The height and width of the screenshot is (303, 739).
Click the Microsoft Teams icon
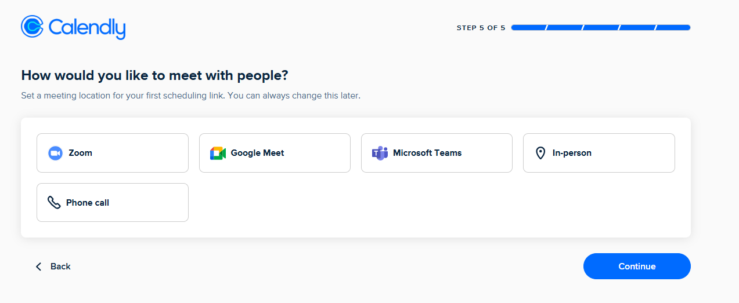(x=380, y=153)
